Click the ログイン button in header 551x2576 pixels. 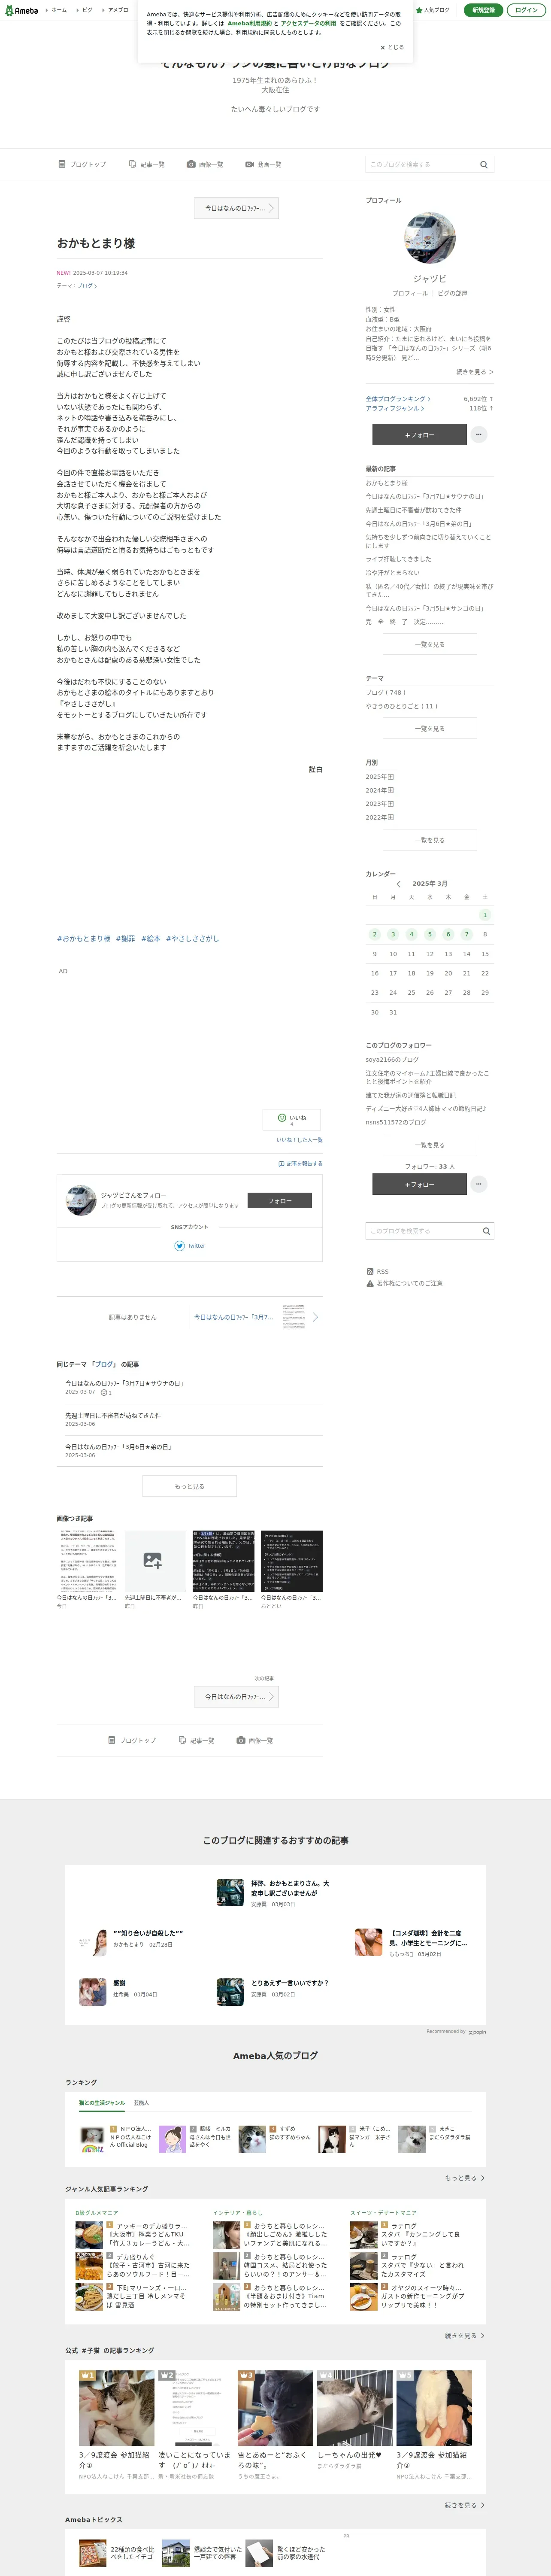tap(526, 10)
